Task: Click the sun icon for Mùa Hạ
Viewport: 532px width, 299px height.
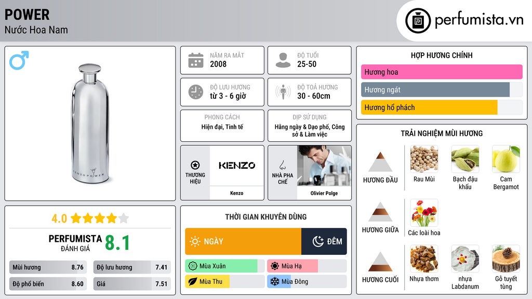Action: [275, 266]
